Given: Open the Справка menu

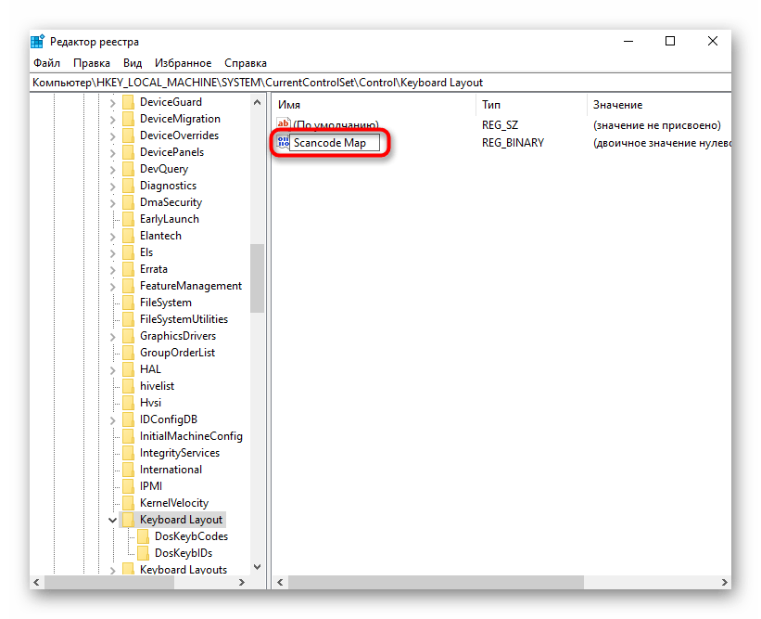Looking at the screenshot, I should click(245, 63).
